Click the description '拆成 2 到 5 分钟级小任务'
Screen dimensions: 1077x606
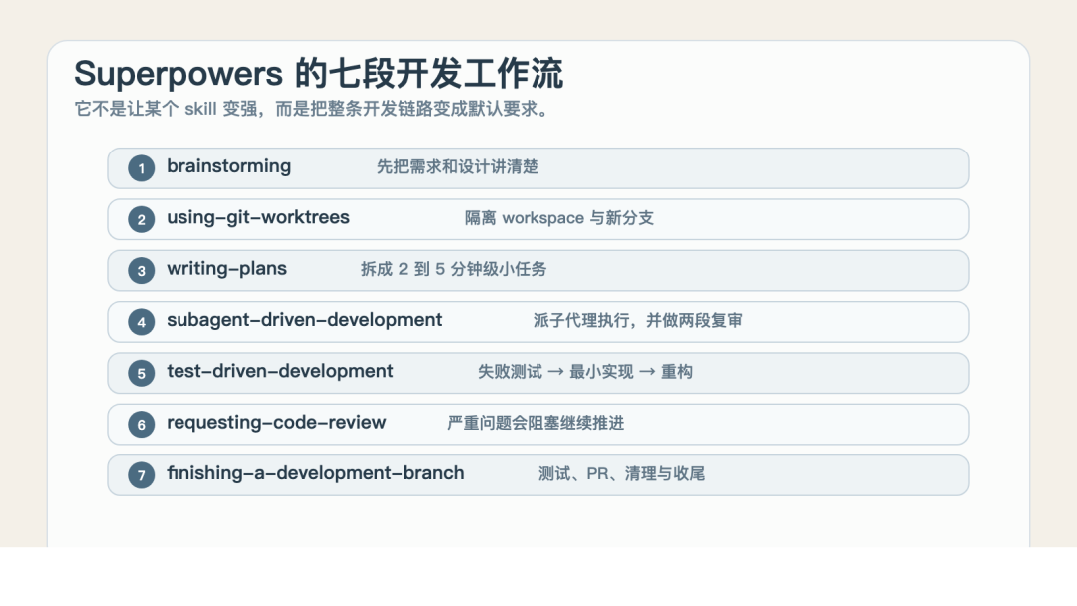tap(454, 269)
